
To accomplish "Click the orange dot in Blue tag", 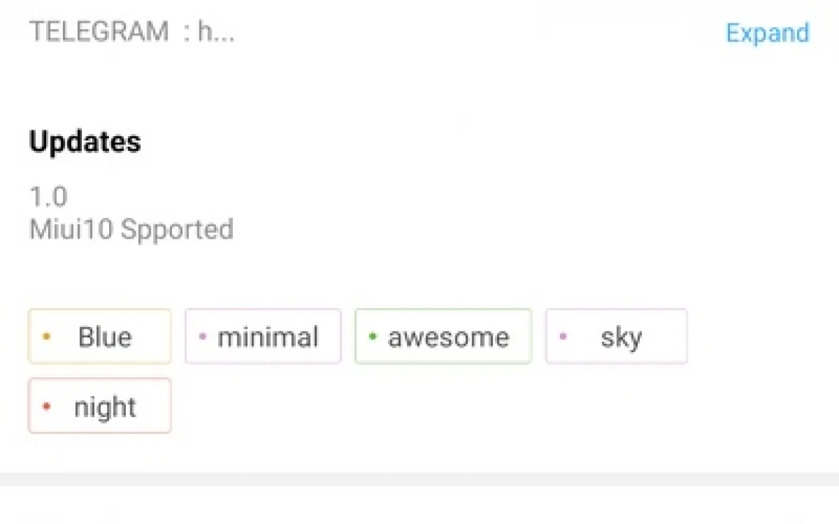I will click(x=47, y=337).
